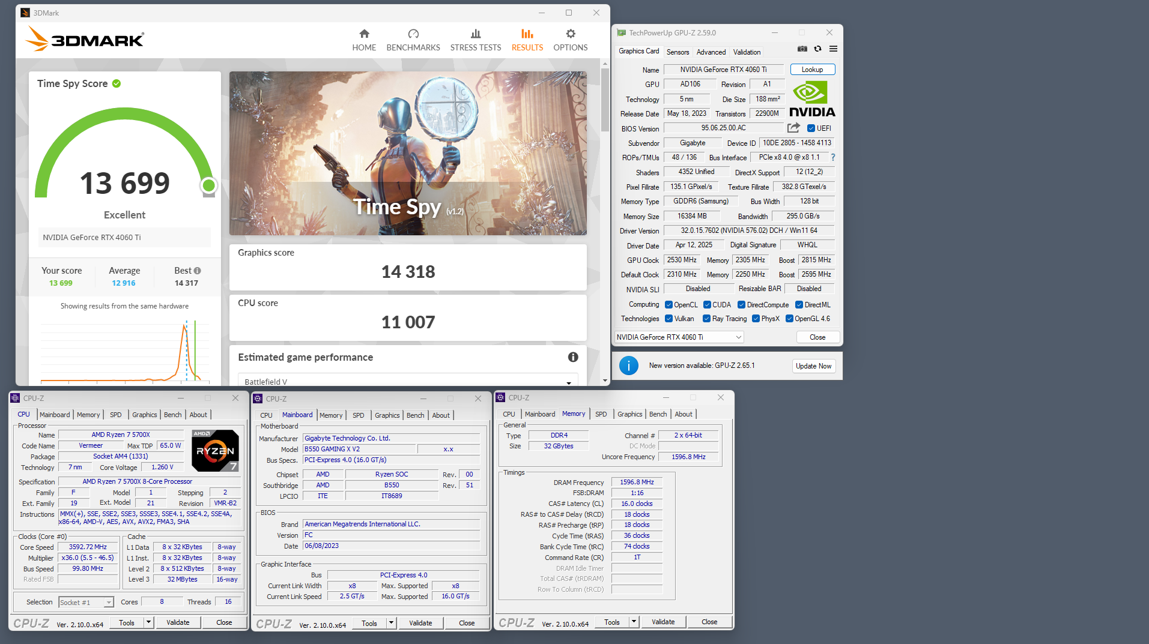This screenshot has height=644, width=1149.
Task: Switch to the Sensors tab in GPU-Z
Action: pos(678,52)
